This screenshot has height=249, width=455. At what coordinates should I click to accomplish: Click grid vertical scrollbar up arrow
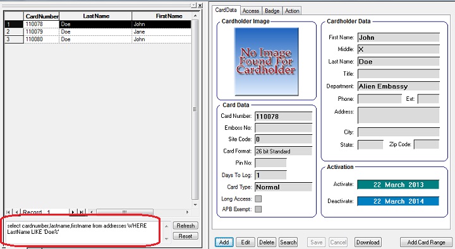(x=195, y=16)
